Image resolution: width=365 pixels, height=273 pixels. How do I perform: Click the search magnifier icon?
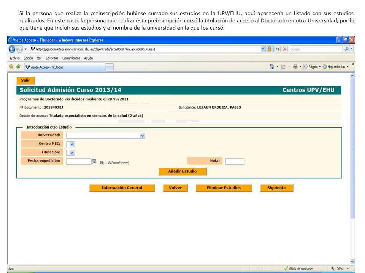coord(347,49)
